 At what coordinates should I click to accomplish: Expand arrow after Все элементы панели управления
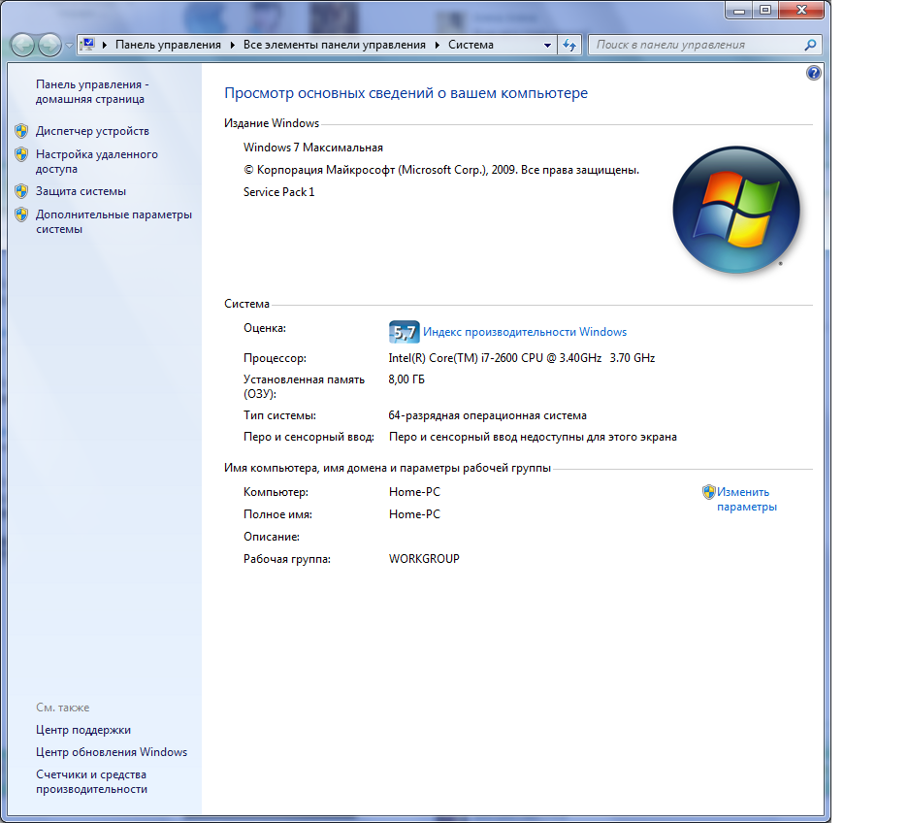[x=438, y=45]
